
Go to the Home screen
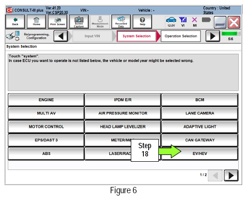coord(36,22)
